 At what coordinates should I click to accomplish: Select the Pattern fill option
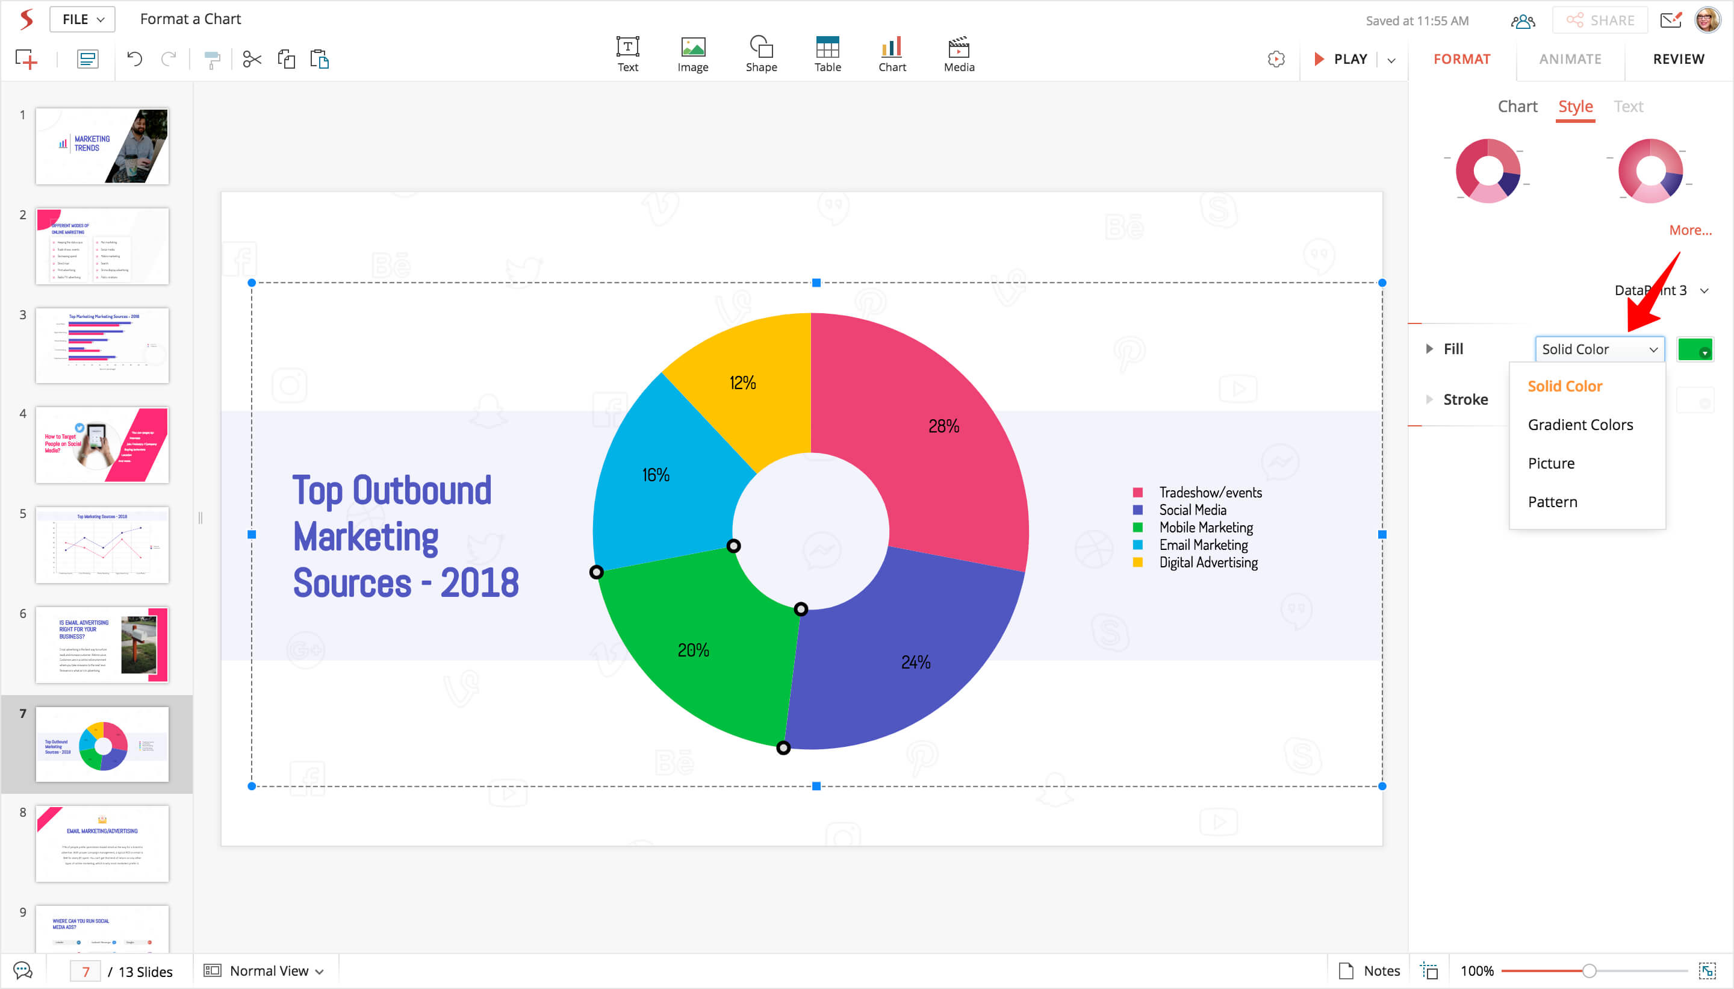click(1552, 502)
